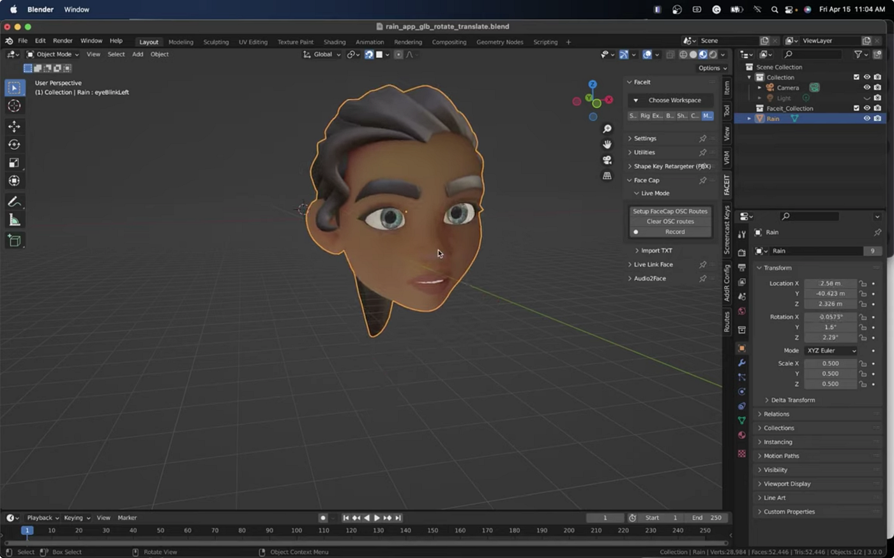Pick the Annotate pencil tool
The image size is (894, 558).
pos(14,202)
